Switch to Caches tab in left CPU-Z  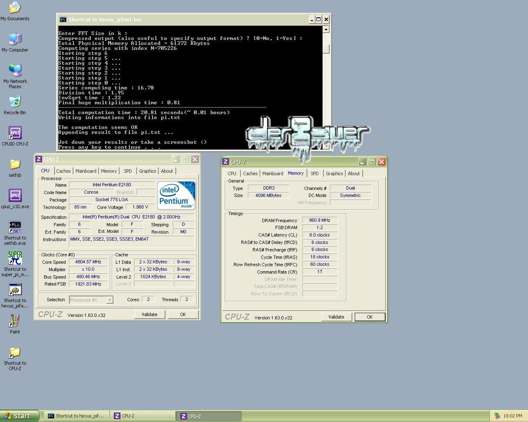point(64,171)
